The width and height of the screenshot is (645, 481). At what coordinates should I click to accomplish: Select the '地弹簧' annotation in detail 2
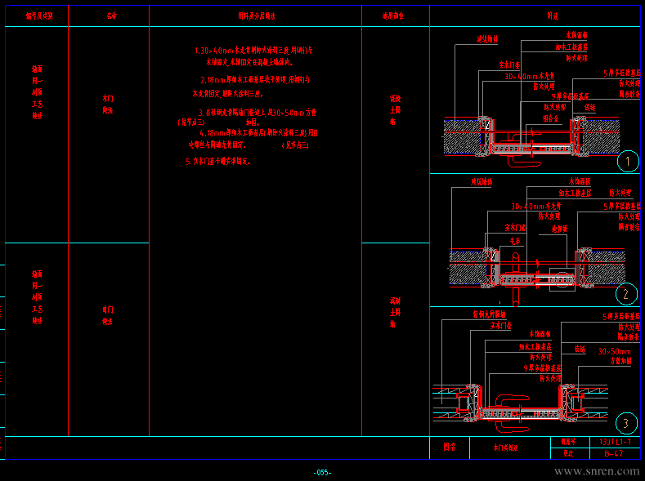pyautogui.click(x=559, y=229)
